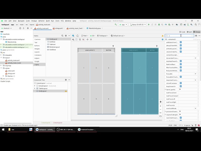Toggle fitsSystemWindows checkbox
The width and height of the screenshot is (201, 151).
pos(181,70)
